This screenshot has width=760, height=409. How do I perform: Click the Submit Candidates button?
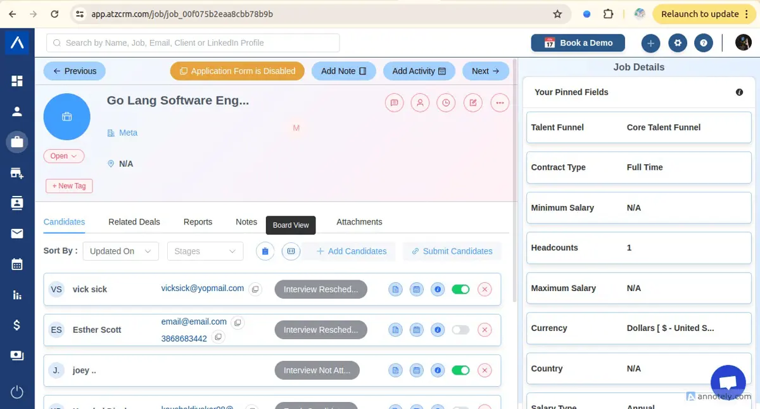[x=452, y=251]
